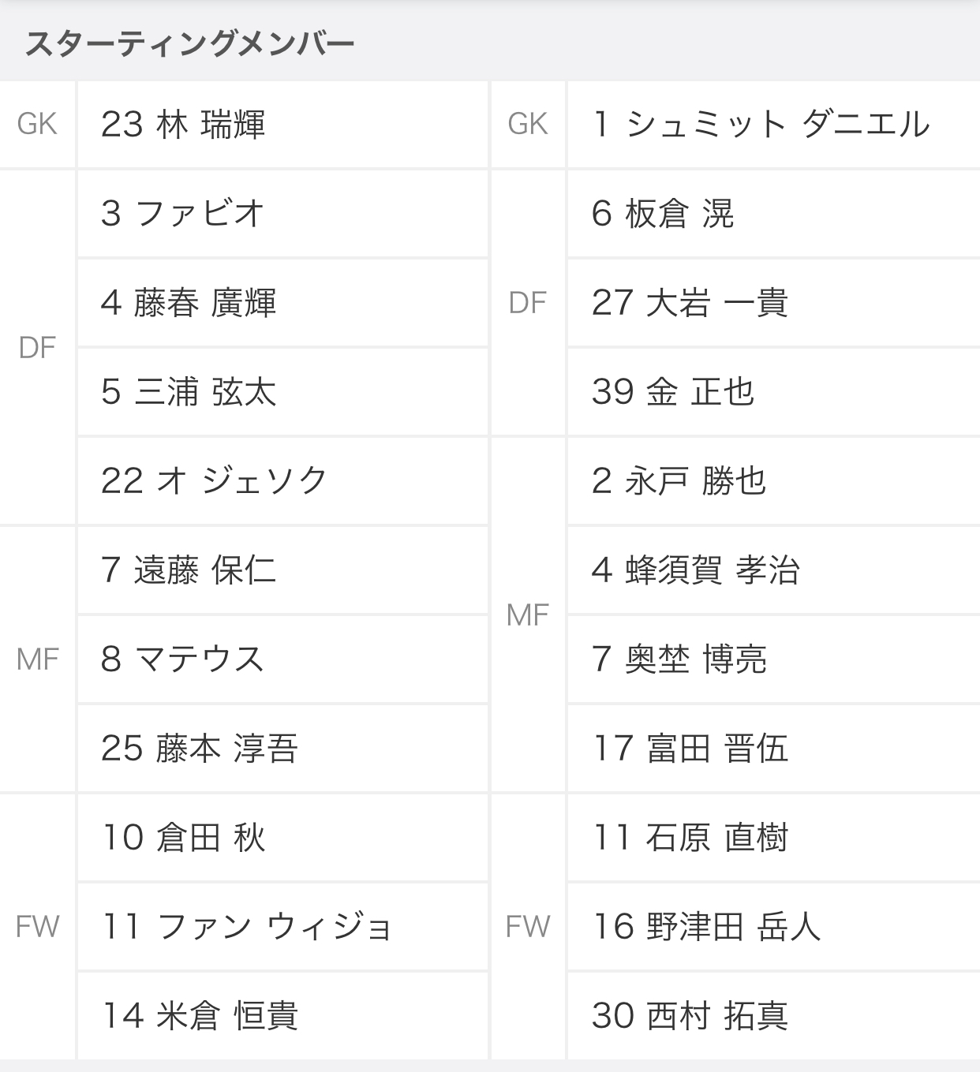Open player 3 ファビオ
980x1072 pixels.
tap(181, 214)
